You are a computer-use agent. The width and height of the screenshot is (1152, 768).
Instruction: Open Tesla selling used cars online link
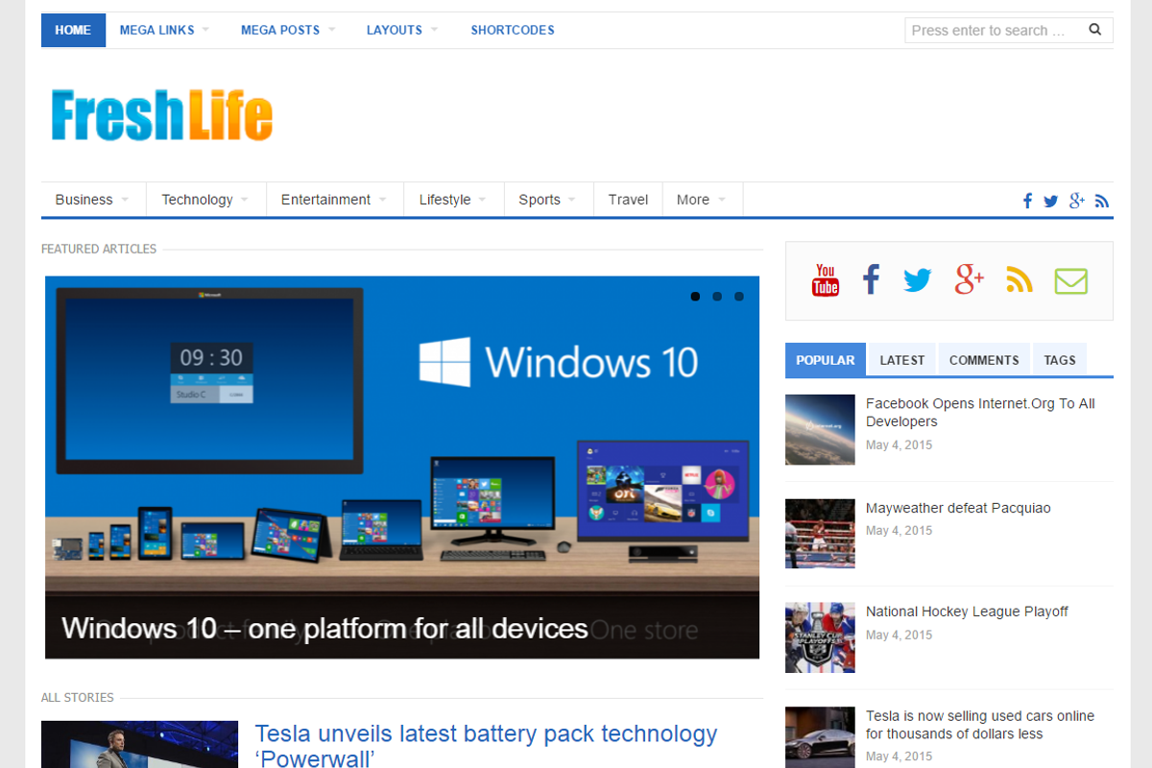tap(980, 725)
